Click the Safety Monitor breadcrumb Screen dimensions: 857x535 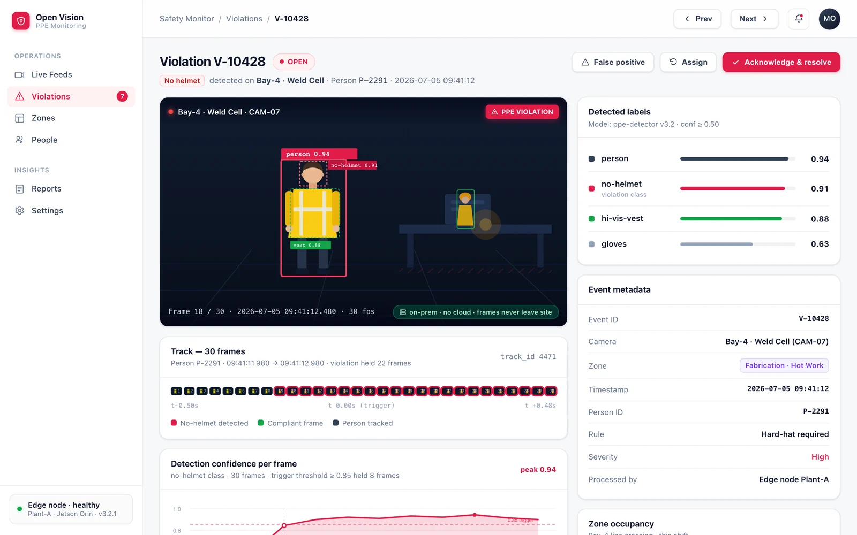tap(186, 19)
